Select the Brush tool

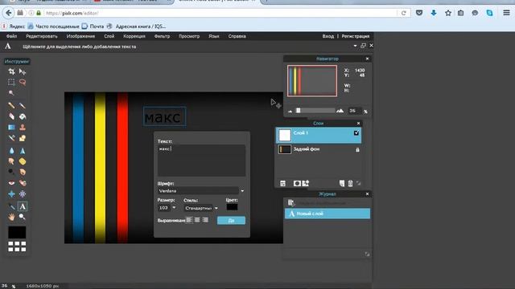[23, 105]
